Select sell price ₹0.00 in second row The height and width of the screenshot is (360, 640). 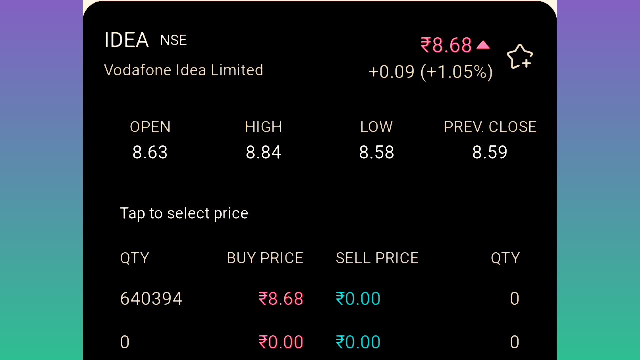coord(358,342)
